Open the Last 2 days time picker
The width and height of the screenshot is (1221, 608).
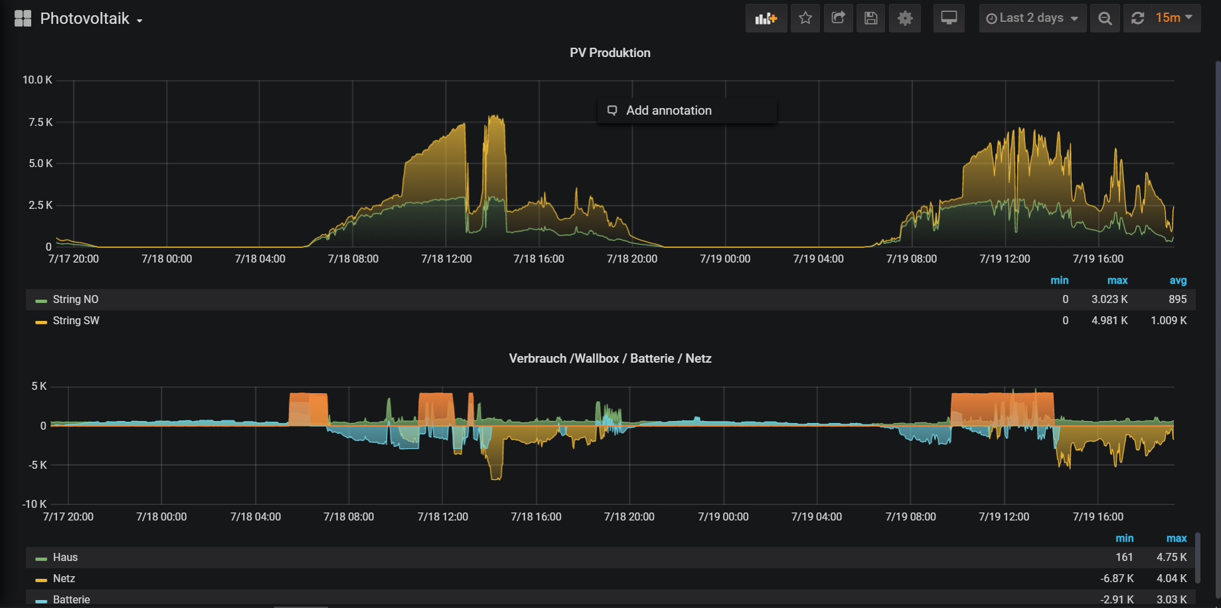pos(1032,18)
